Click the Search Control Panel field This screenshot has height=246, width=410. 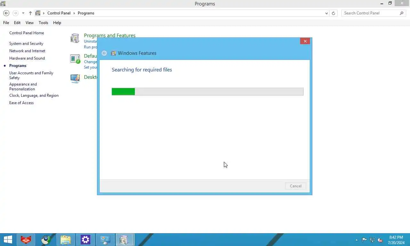click(370, 13)
